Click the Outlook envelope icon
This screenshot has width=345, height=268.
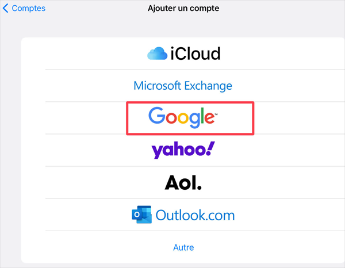pos(141,215)
